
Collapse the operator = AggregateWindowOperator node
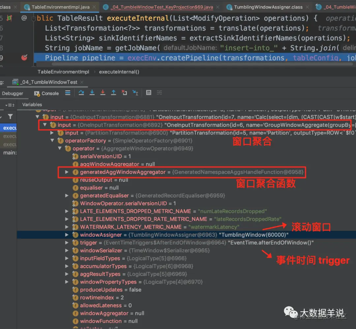[59, 148]
